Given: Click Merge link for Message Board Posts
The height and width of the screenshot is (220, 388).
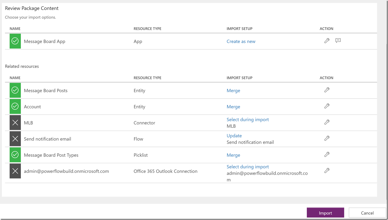Looking at the screenshot, I should click(x=233, y=91).
